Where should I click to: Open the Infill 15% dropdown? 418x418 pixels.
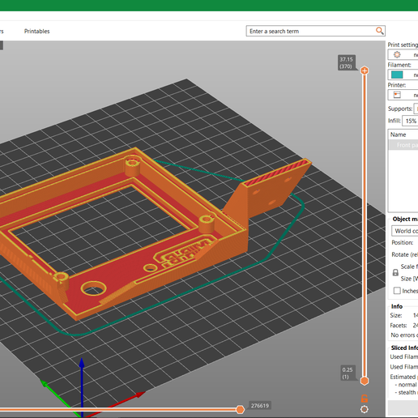pyautogui.click(x=410, y=121)
